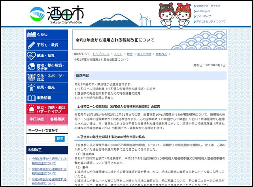Image resolution: width=253 pixels, height=187 pixels.
Task: Open 音声読上げ・文字拡大 link
Action: coord(208,6)
